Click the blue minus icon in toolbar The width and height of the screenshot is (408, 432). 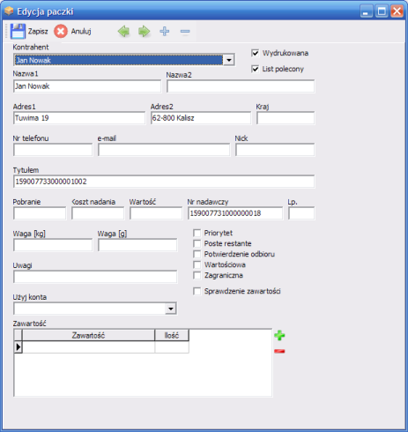185,31
